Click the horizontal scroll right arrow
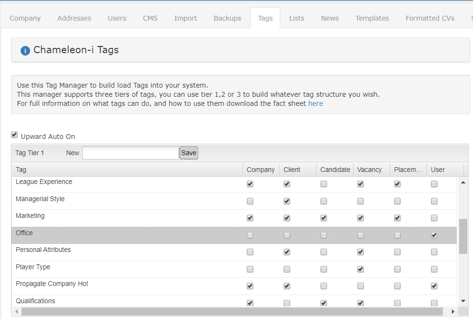 pyautogui.click(x=453, y=311)
